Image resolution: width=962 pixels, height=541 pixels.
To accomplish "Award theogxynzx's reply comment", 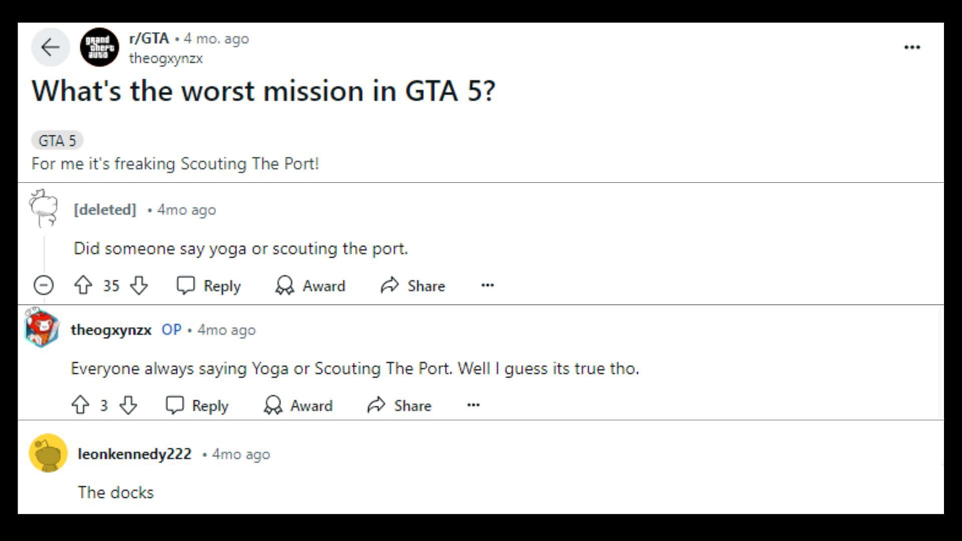I will 299,405.
